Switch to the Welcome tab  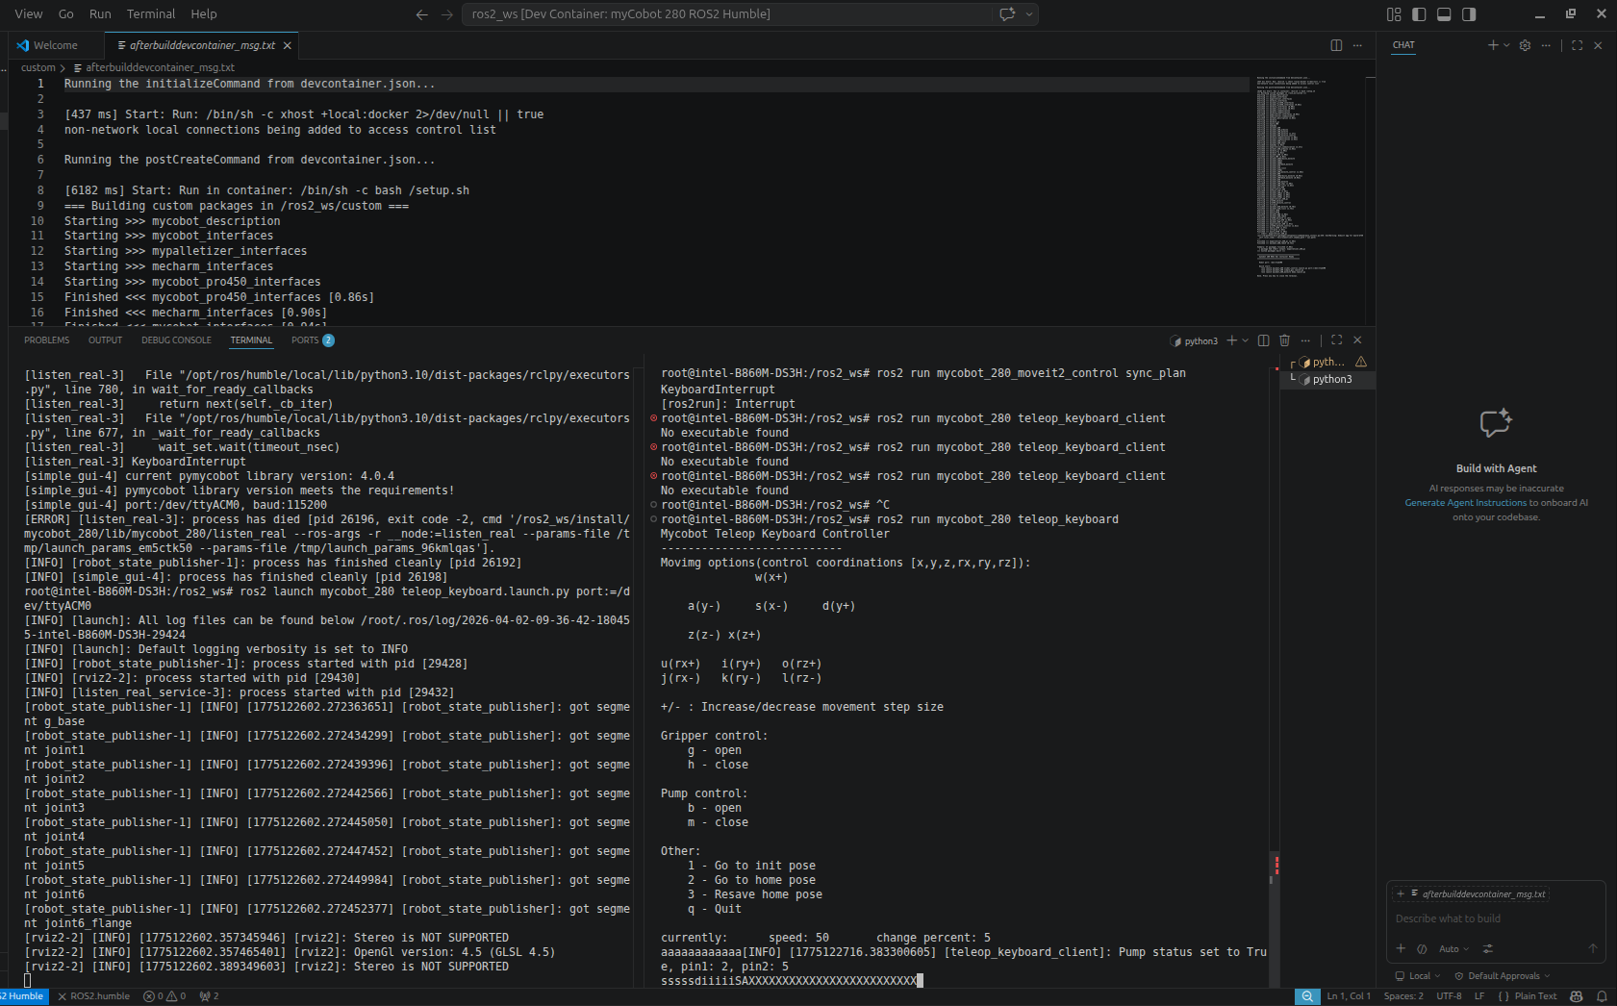click(56, 45)
